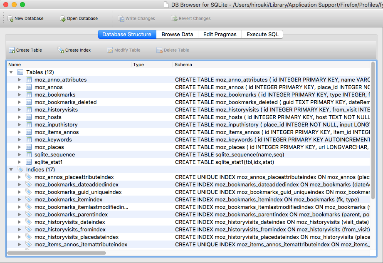The image size is (383, 263).
Task: Click the Revert Changes icon
Action: (x=174, y=19)
